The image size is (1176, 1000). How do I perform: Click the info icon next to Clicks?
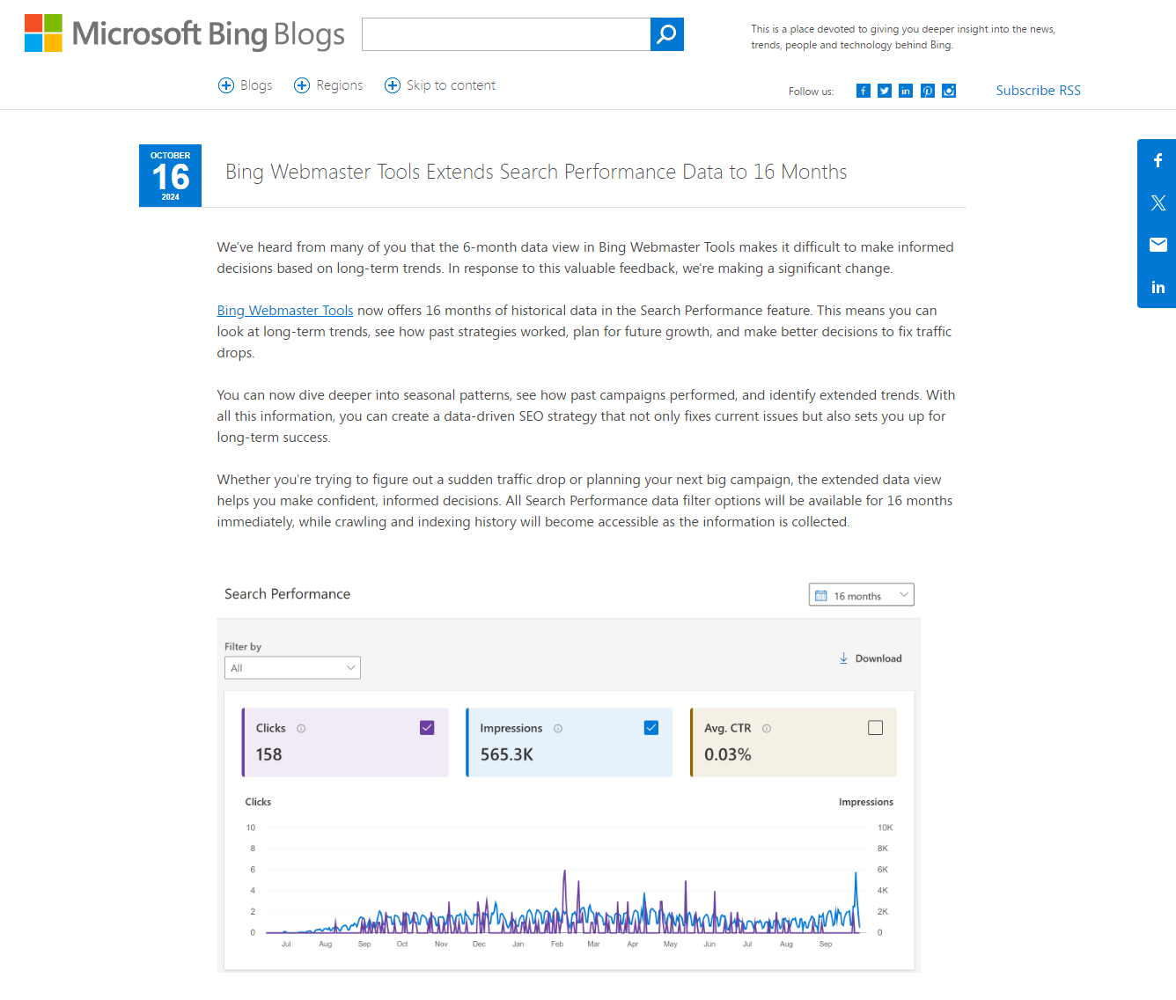pyautogui.click(x=301, y=729)
